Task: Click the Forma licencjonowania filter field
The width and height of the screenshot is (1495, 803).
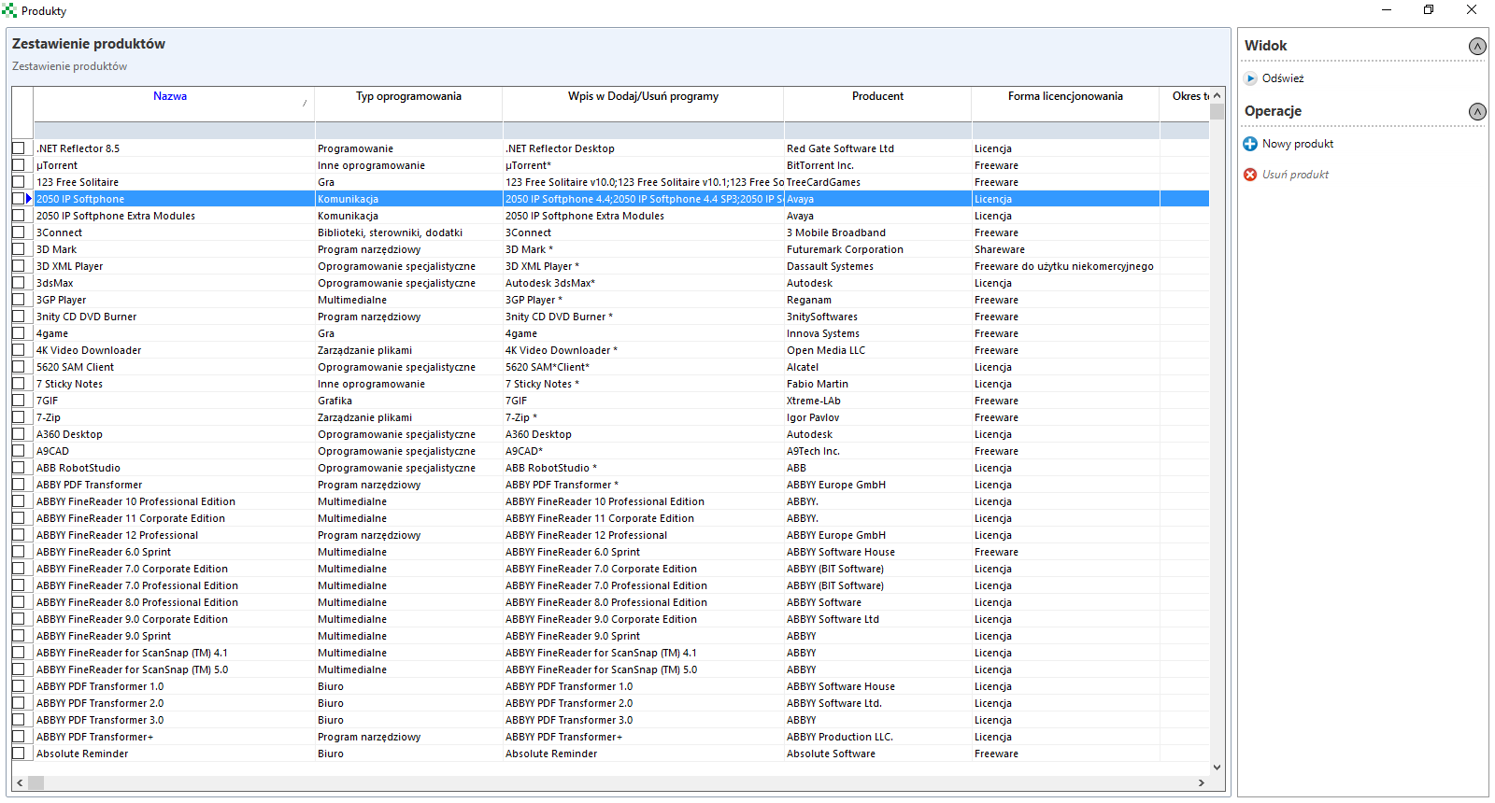Action: click(x=1065, y=131)
